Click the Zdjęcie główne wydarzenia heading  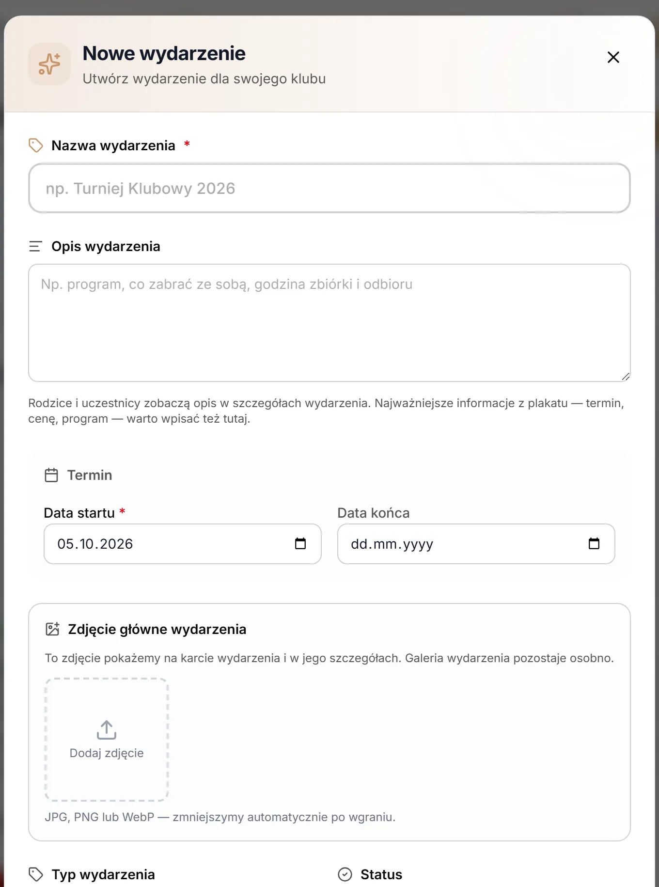pyautogui.click(x=157, y=629)
